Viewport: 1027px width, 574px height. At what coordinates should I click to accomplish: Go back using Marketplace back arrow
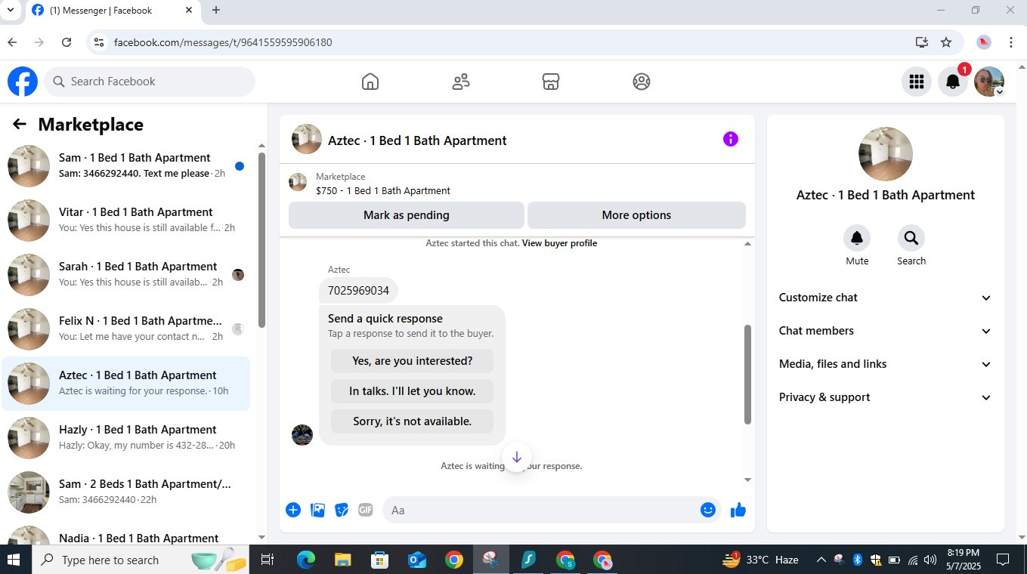coord(20,125)
